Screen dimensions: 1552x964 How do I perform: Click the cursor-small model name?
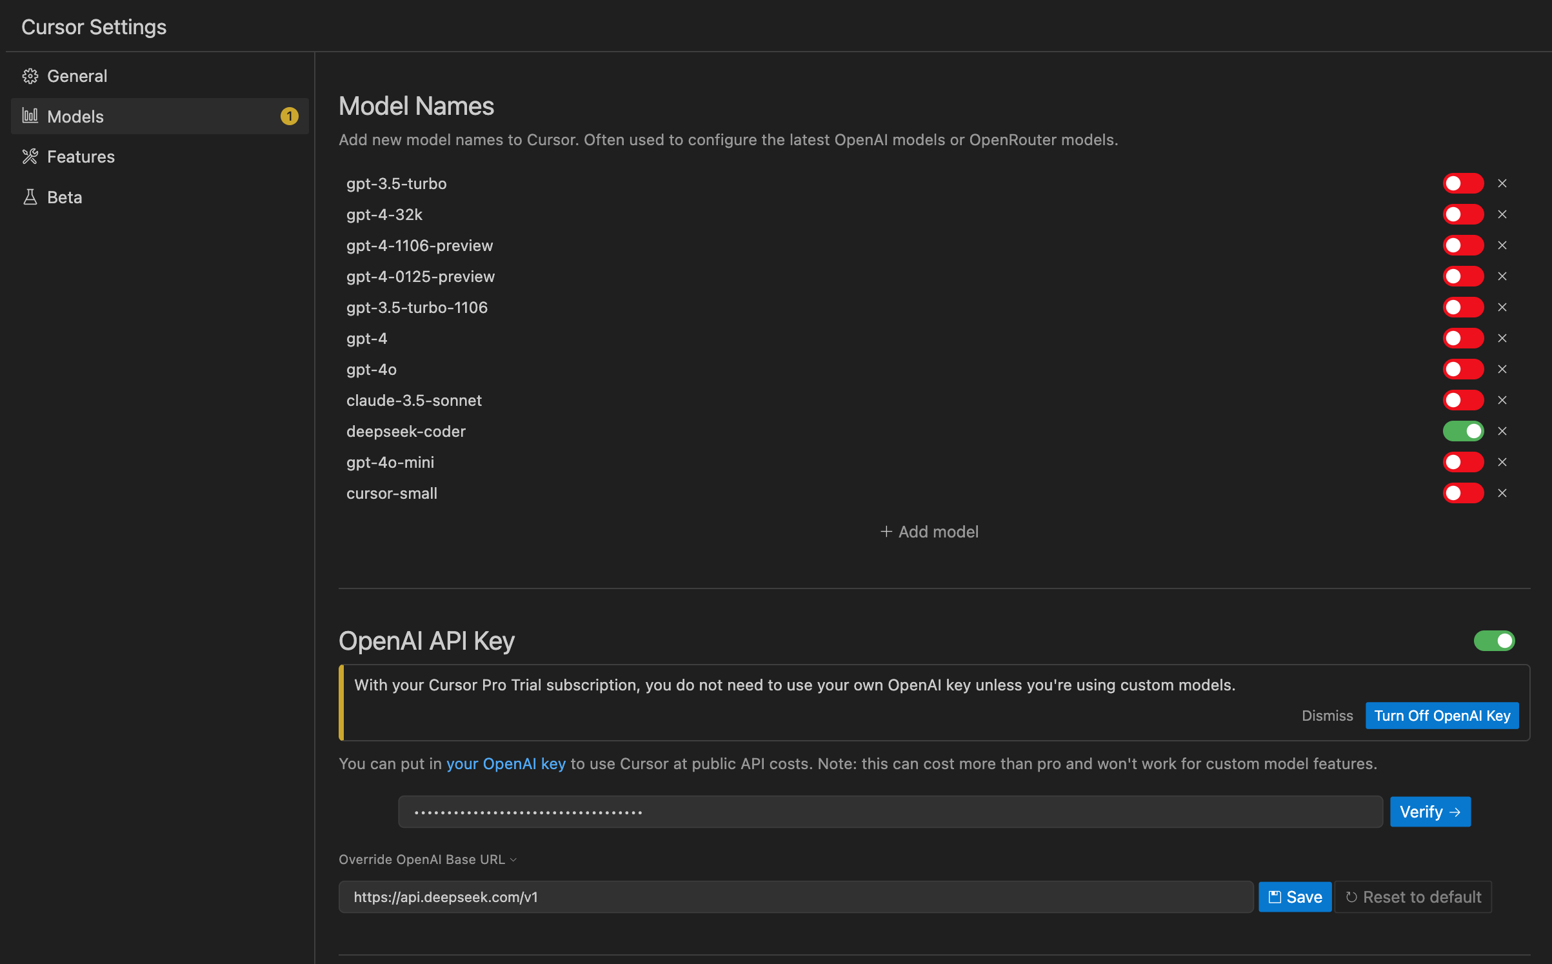(392, 493)
